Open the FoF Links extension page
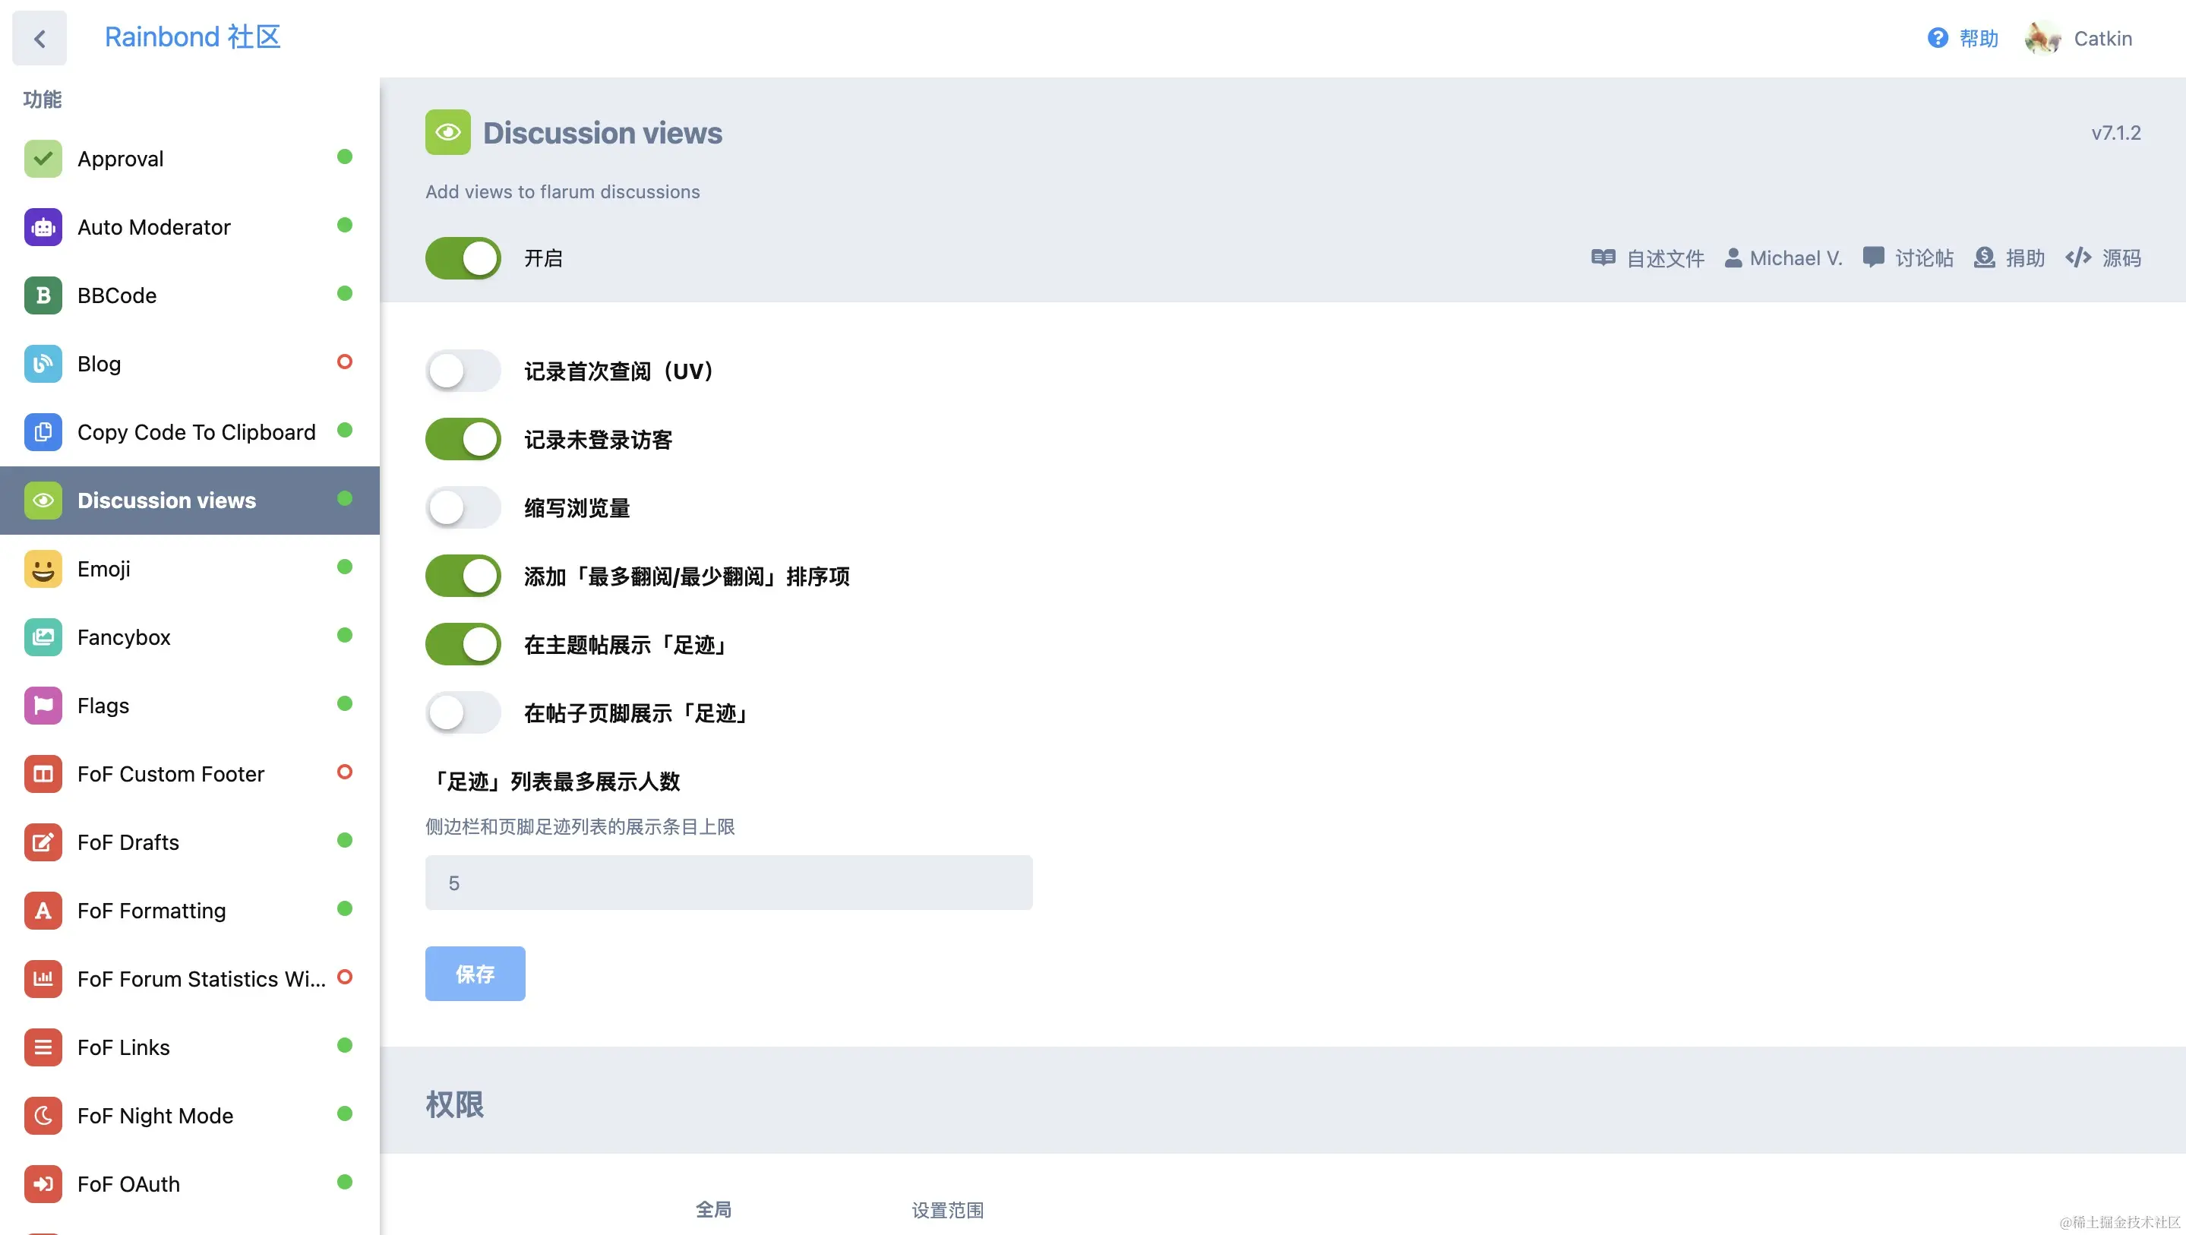The image size is (2186, 1235). pos(189,1047)
